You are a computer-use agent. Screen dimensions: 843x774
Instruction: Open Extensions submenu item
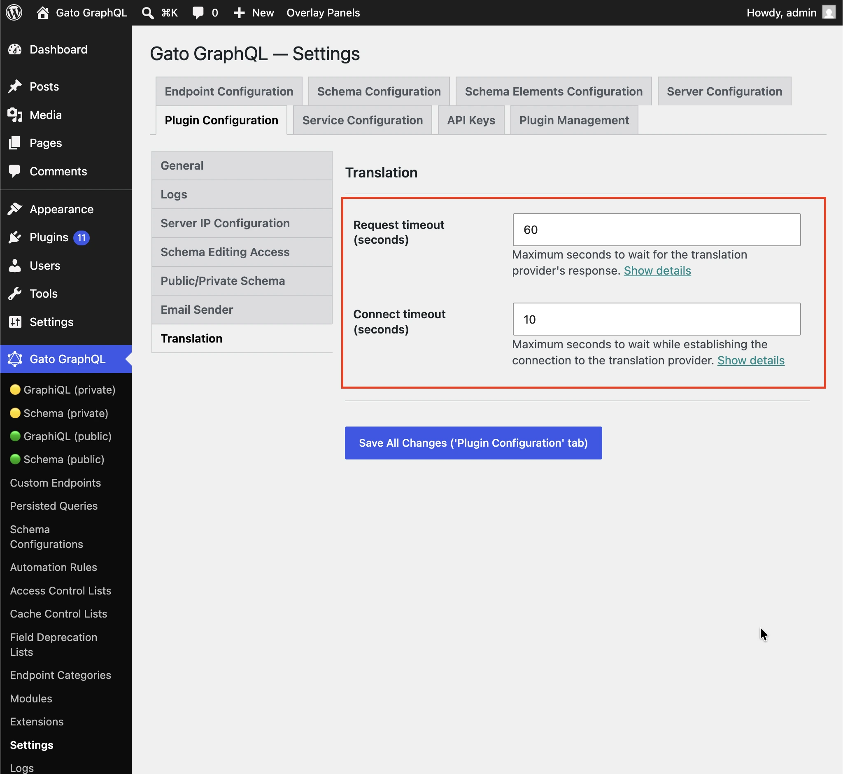(x=37, y=721)
